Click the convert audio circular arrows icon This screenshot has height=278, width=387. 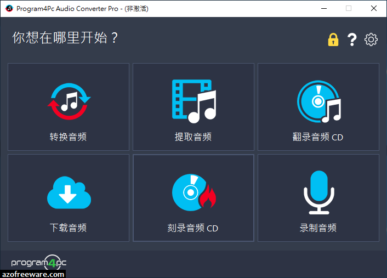[x=69, y=101]
